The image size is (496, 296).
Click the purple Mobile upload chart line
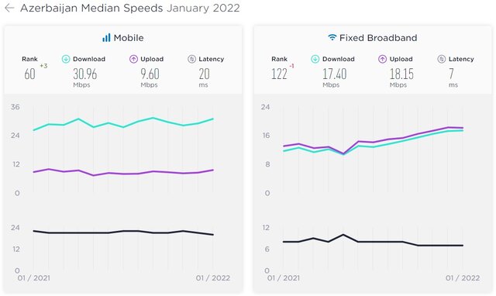pyautogui.click(x=123, y=174)
